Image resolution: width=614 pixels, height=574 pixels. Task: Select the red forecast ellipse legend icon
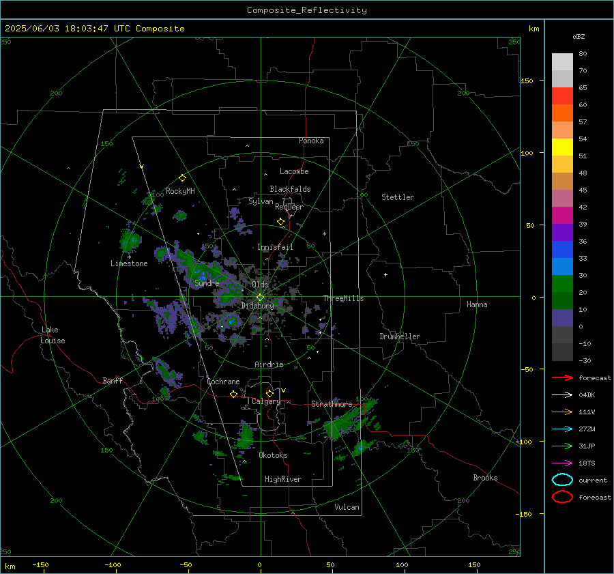[x=562, y=497]
